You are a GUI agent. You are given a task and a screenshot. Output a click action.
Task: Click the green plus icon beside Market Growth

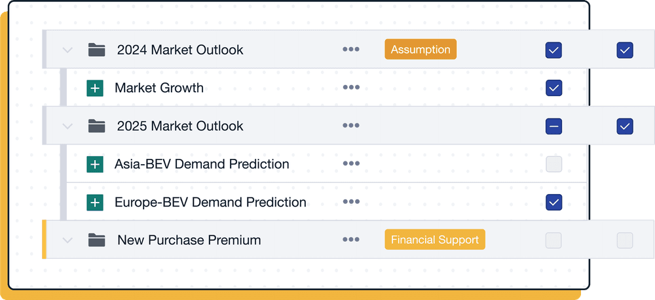coord(95,88)
